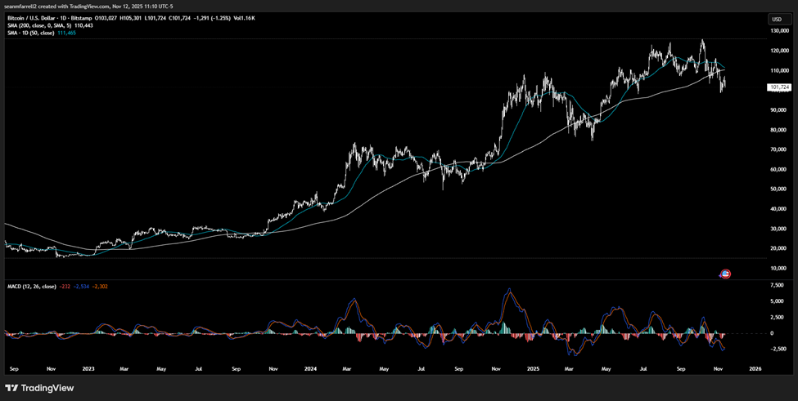Click the cyan 111,465 SMA value

[x=65, y=33]
